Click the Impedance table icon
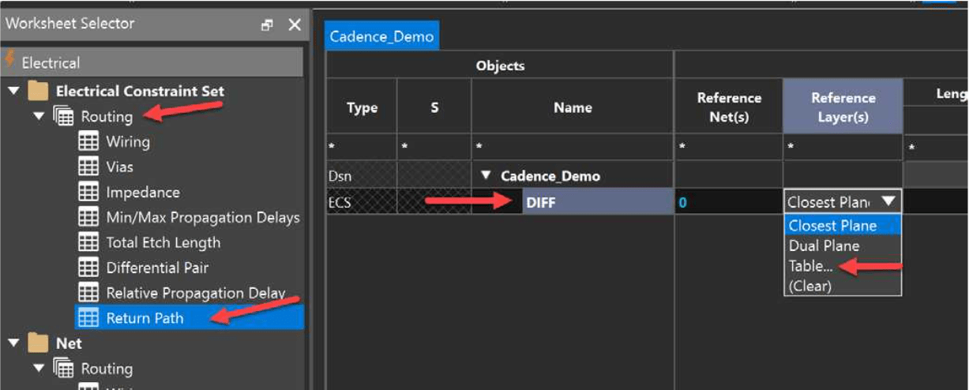Screen dimensions: 969x390 click(x=88, y=193)
